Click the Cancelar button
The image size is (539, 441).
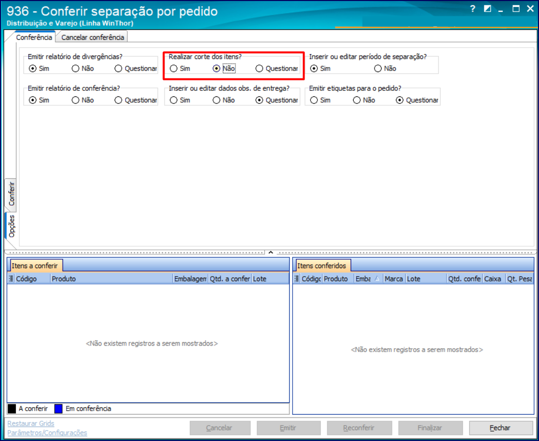point(220,428)
